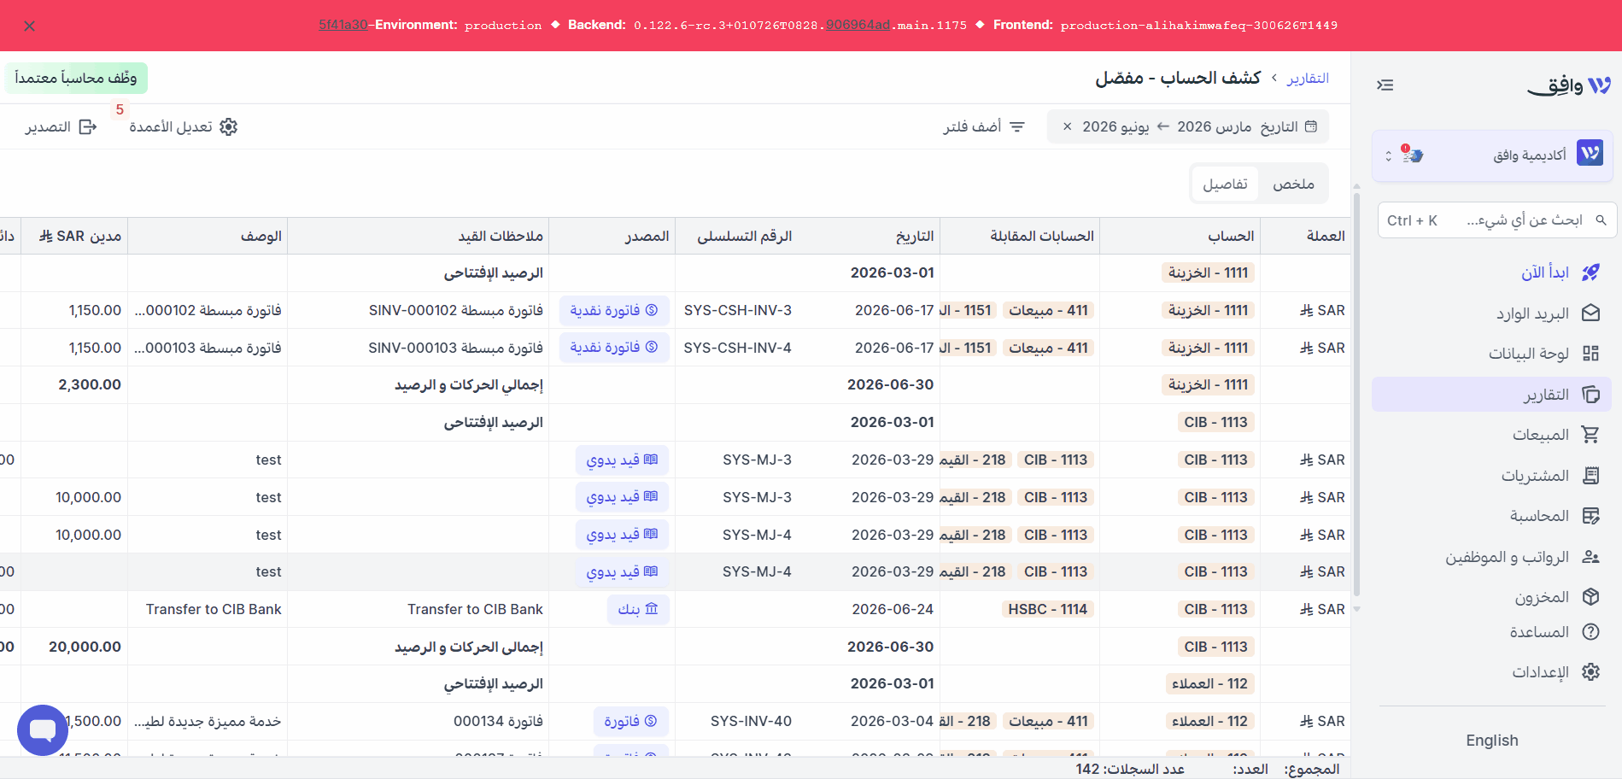
Task: Switch the interface language to English
Action: click(x=1492, y=741)
